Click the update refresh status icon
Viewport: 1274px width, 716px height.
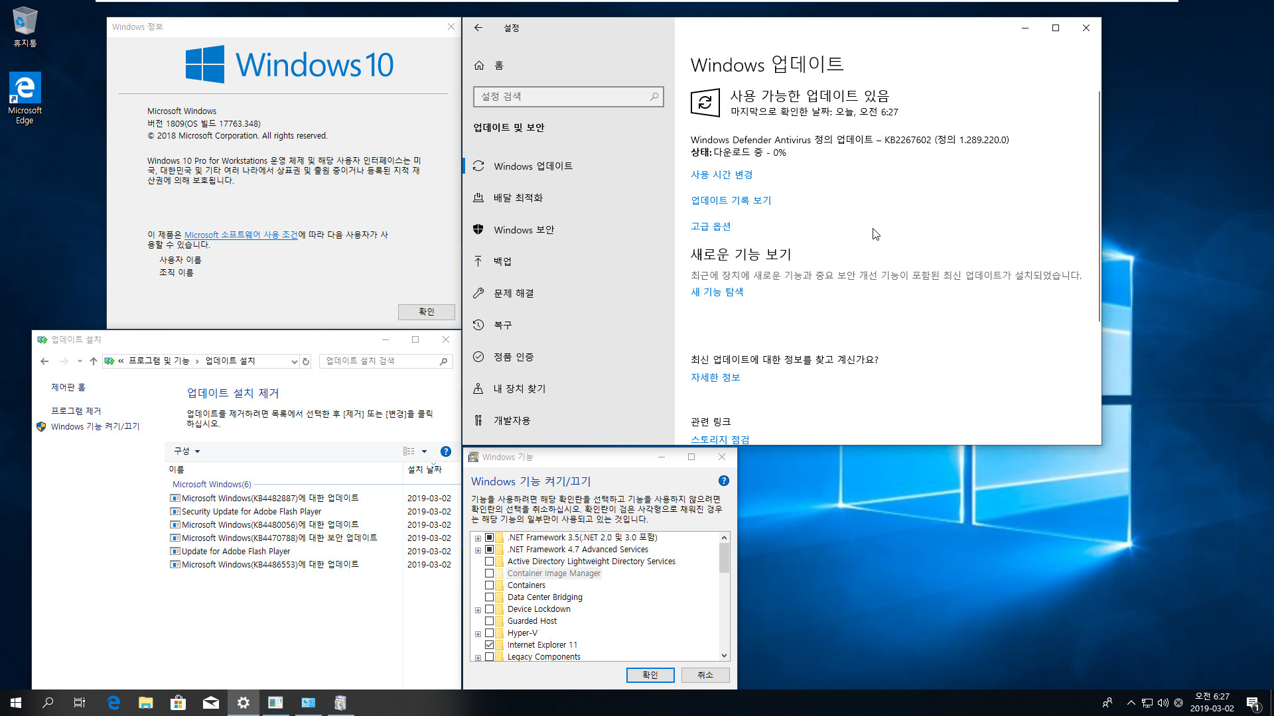click(x=705, y=103)
